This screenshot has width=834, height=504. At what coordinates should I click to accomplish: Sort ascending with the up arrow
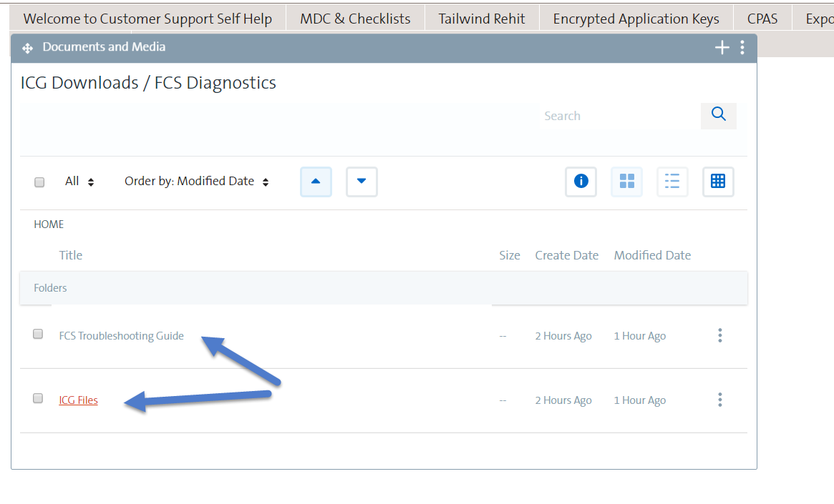click(x=316, y=182)
